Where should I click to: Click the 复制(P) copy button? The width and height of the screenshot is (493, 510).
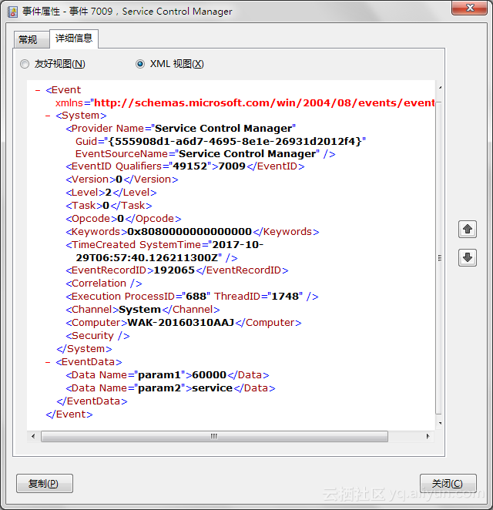point(45,484)
